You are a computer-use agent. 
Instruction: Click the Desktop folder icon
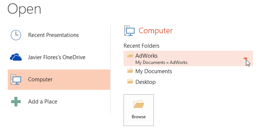130,81
